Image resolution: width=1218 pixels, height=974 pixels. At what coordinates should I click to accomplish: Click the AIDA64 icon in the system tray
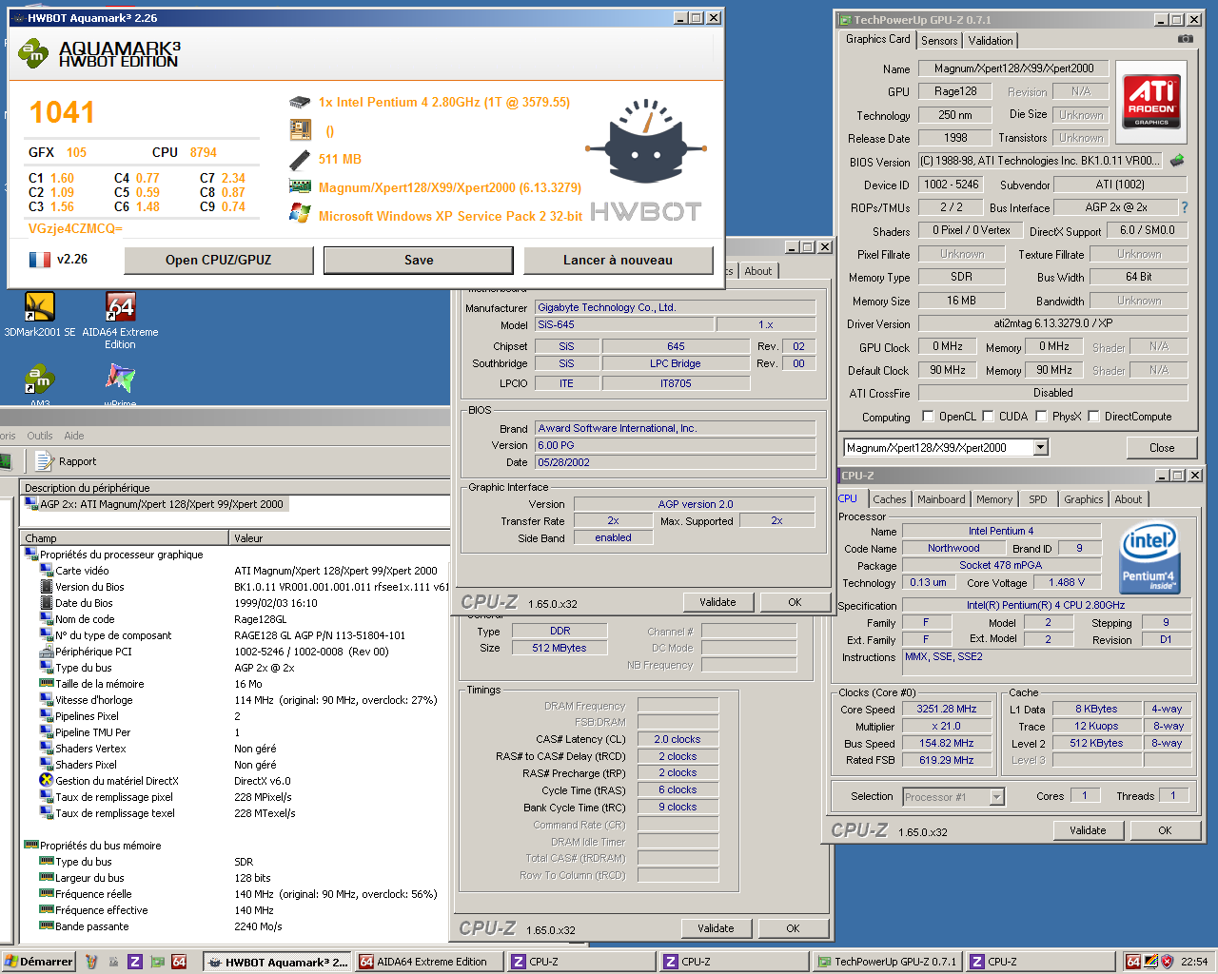1133,962
